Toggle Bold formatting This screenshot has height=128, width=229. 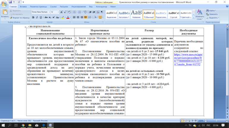33,17
